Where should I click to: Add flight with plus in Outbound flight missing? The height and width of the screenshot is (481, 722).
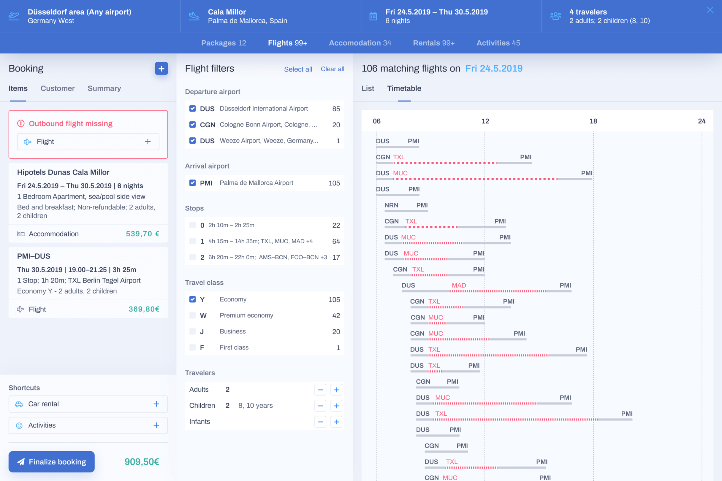[x=148, y=142]
